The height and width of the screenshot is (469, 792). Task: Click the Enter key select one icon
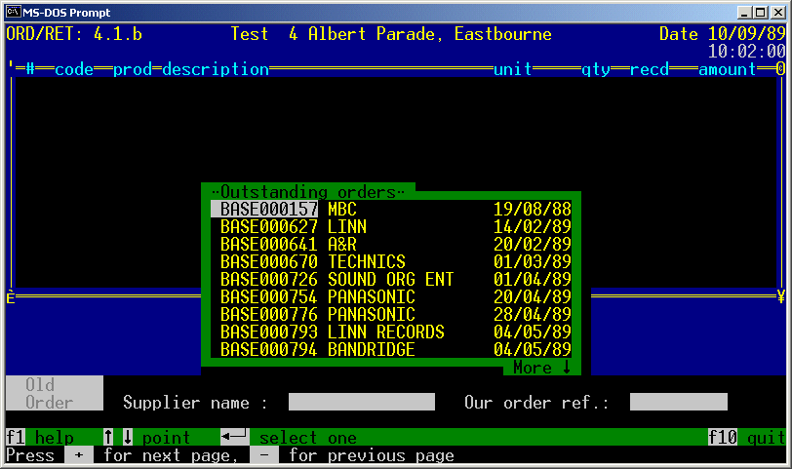(x=235, y=436)
